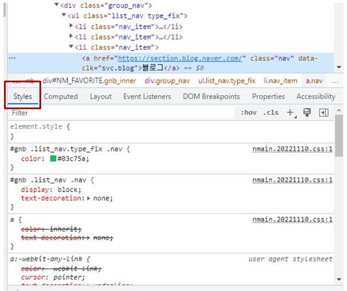Screen dimensions: 347x291
Task: Toggle the :hov element state button
Action: tap(249, 113)
